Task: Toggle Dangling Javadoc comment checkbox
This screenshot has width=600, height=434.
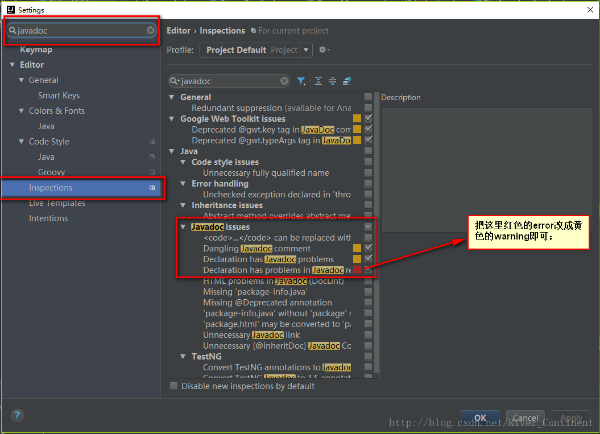Action: tap(369, 248)
